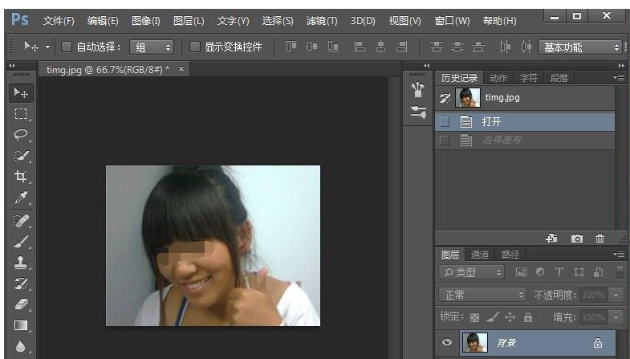Open the 类型 layer filter dropdown
630x359 pixels.
(x=471, y=272)
